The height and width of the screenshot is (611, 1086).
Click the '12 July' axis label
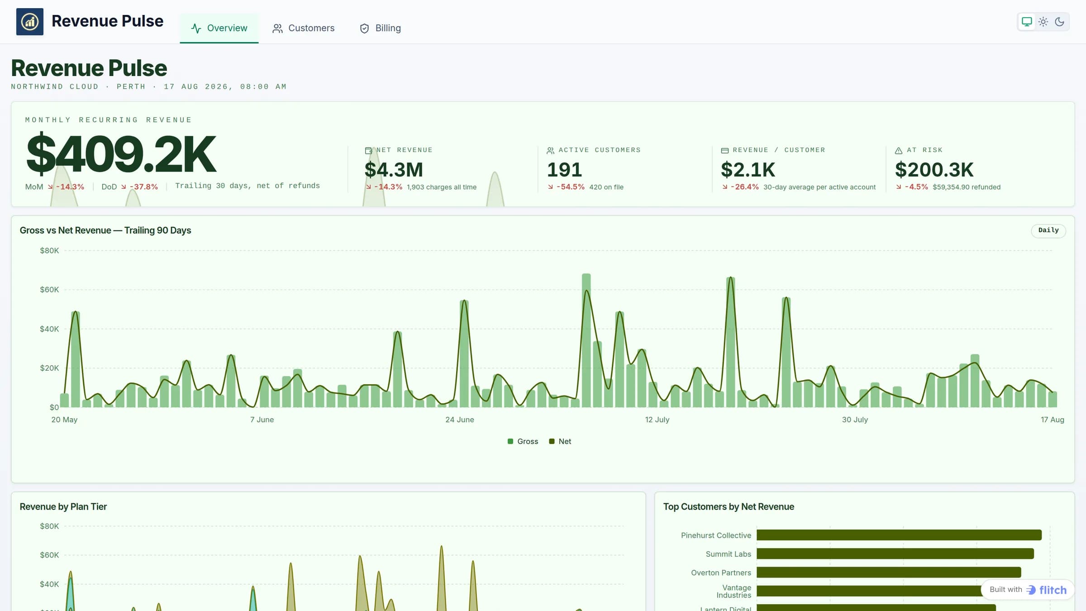click(657, 420)
